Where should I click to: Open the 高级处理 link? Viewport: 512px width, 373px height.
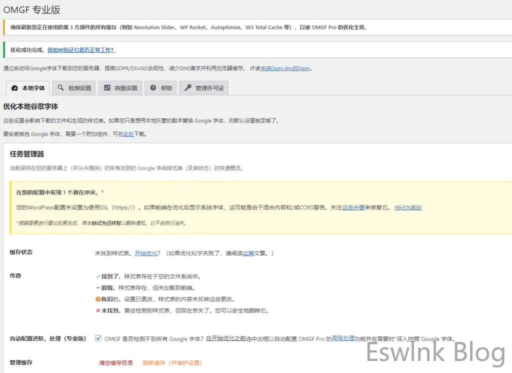click(x=343, y=338)
